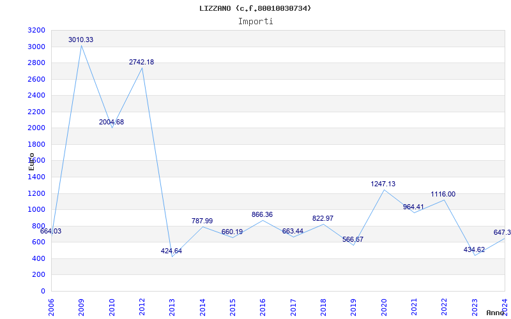The image size is (511, 319).
Task: Click the 664.03 value for 2006
Action: (x=50, y=231)
